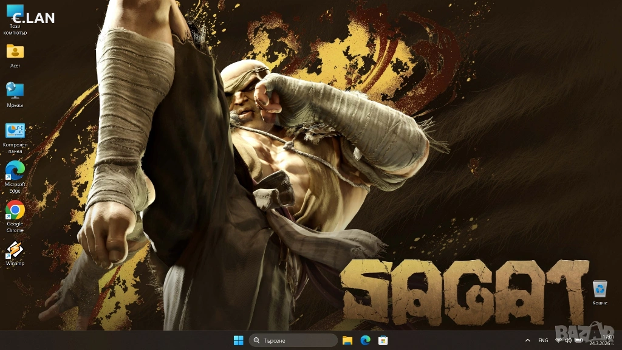The width and height of the screenshot is (622, 350).
Task: Open Wi-Fi network quick settings
Action: [559, 340]
